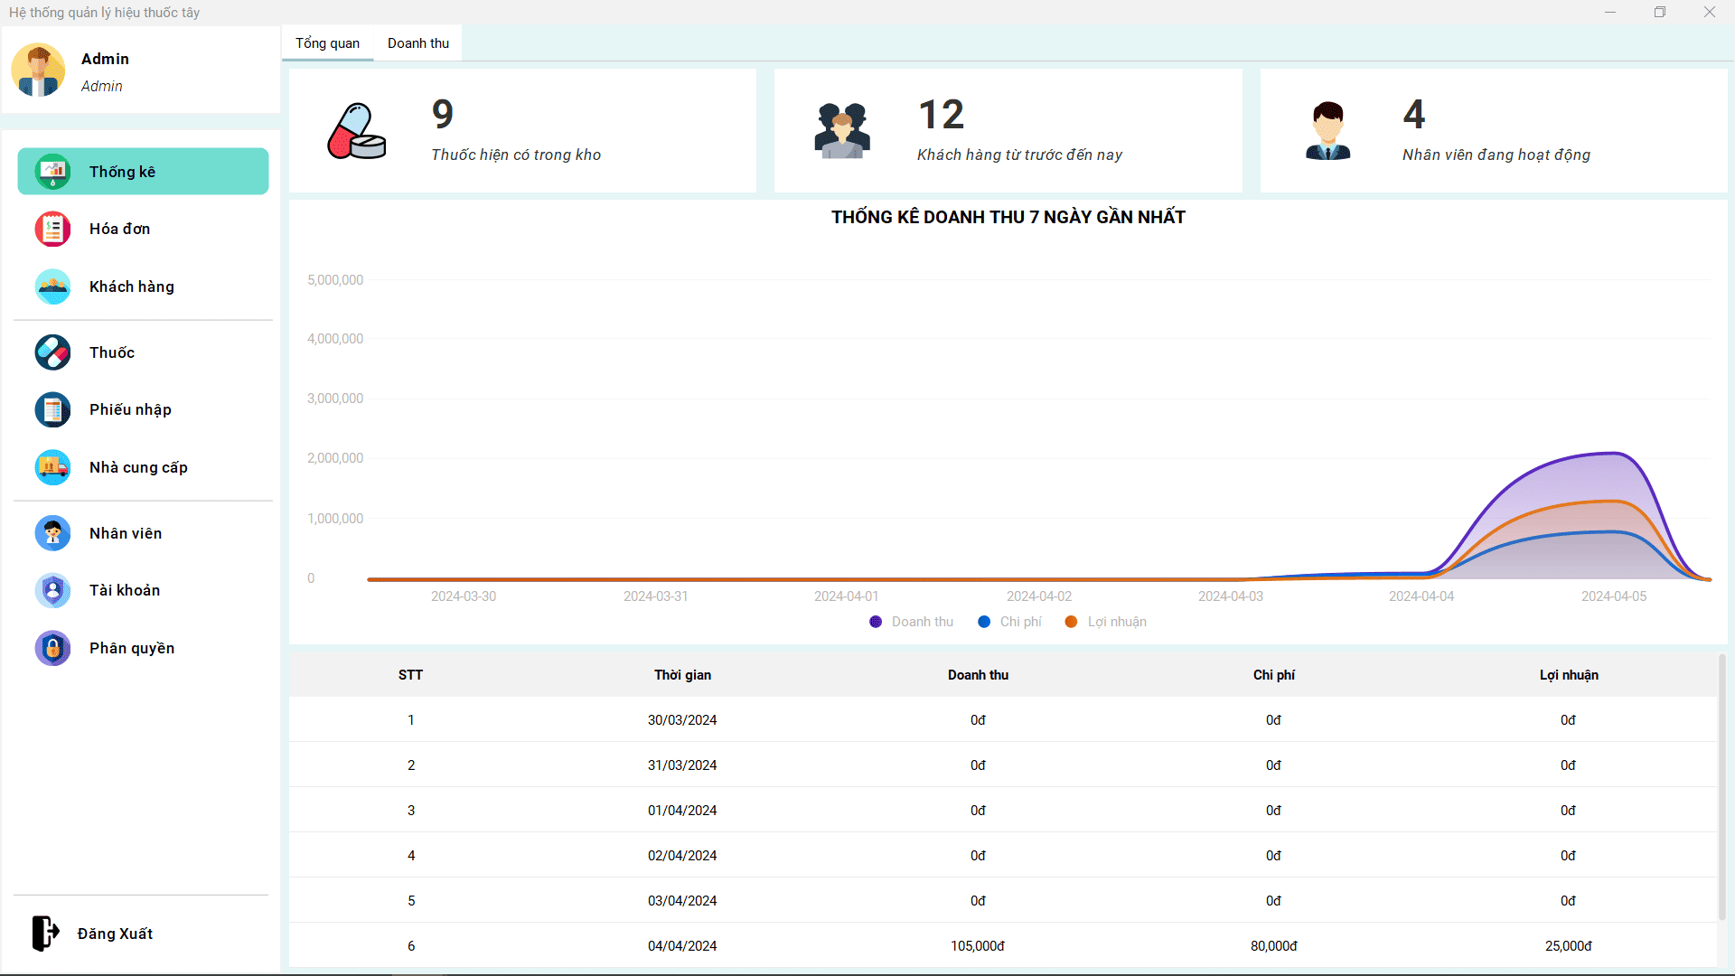1735x976 pixels.
Task: Toggle the Lợi nhuận legend series
Action: [1106, 622]
